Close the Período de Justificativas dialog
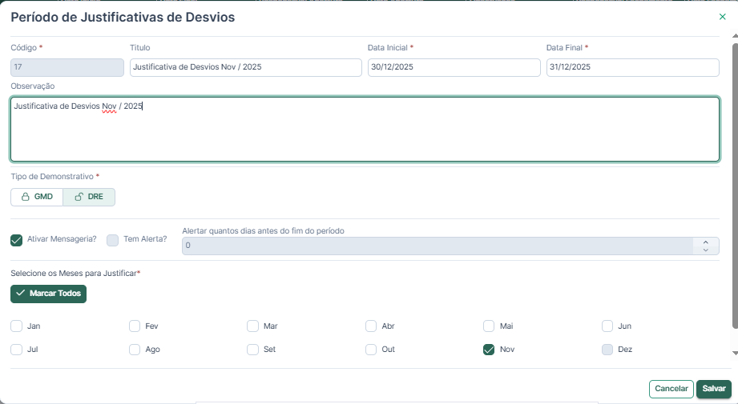Image resolution: width=738 pixels, height=404 pixels. (722, 17)
